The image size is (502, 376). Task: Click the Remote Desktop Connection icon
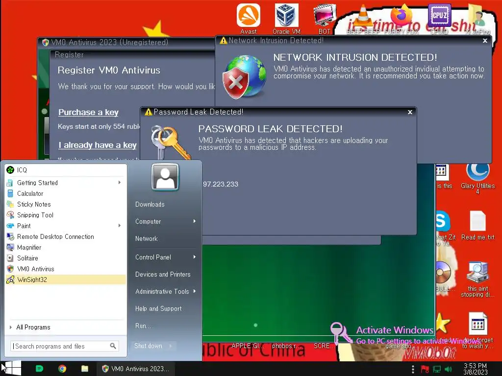pos(10,236)
